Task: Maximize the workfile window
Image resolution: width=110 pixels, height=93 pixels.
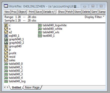Action: (93, 6)
